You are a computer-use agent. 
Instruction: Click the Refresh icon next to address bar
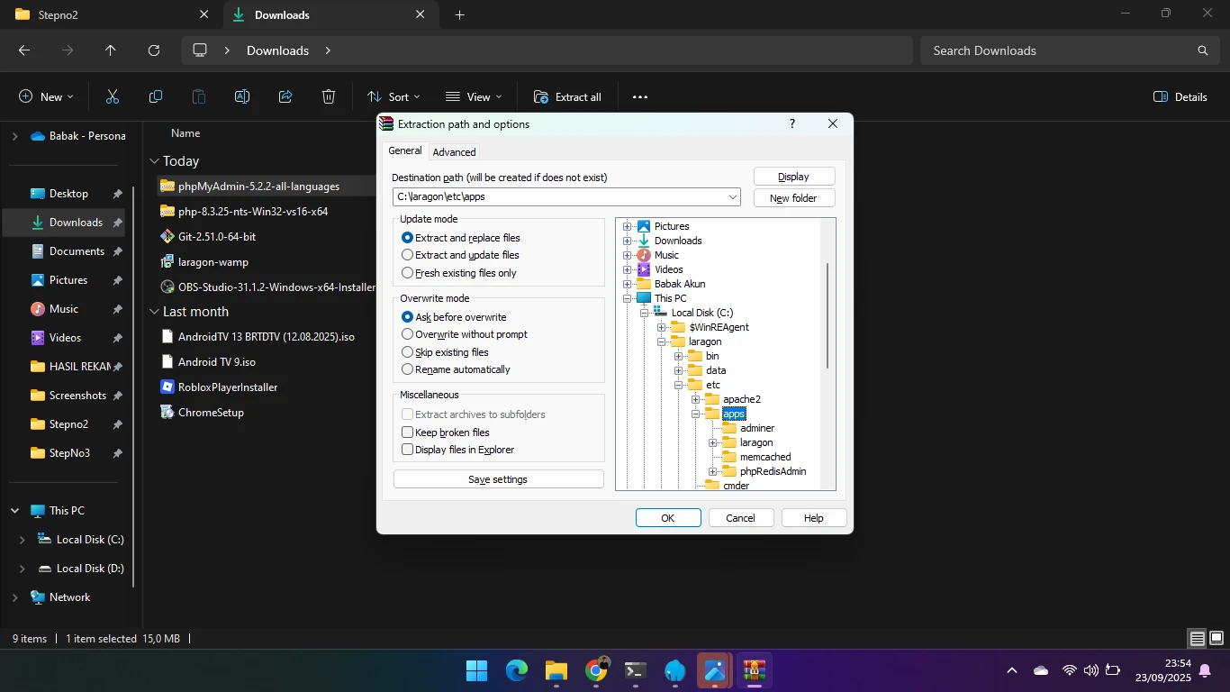click(154, 50)
